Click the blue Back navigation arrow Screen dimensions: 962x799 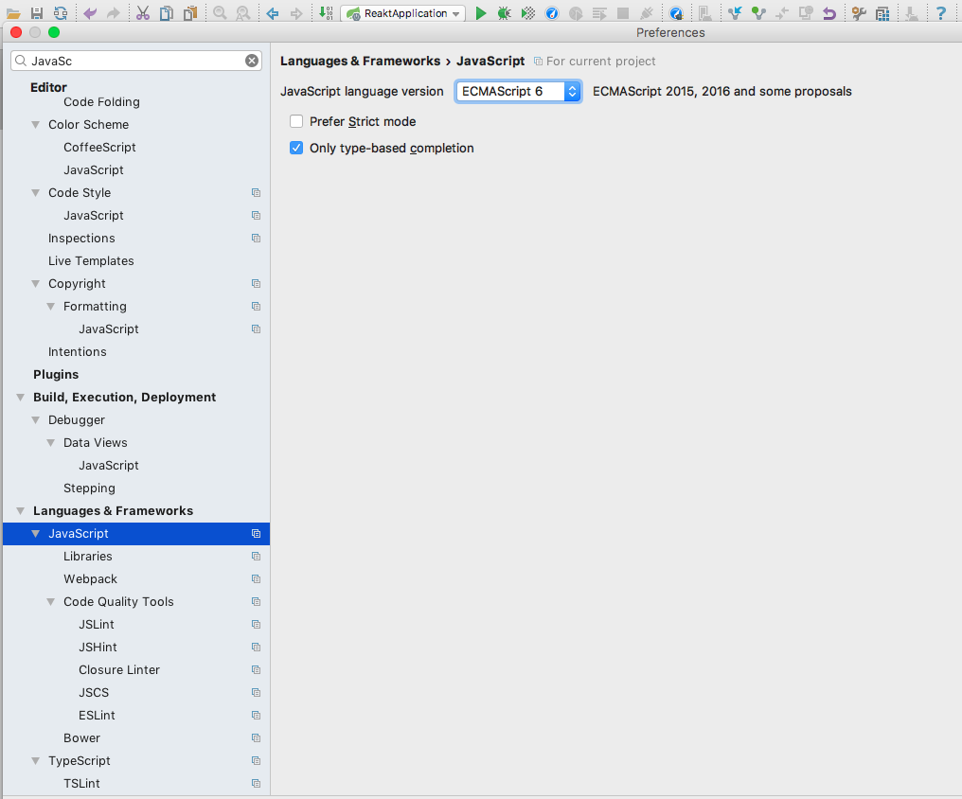273,13
